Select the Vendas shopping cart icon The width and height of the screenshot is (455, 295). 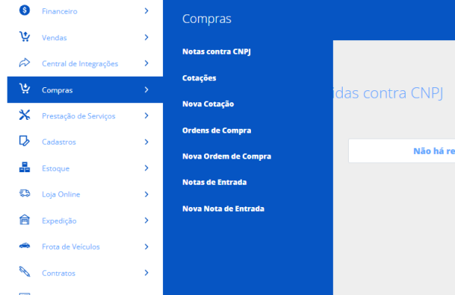(25, 36)
